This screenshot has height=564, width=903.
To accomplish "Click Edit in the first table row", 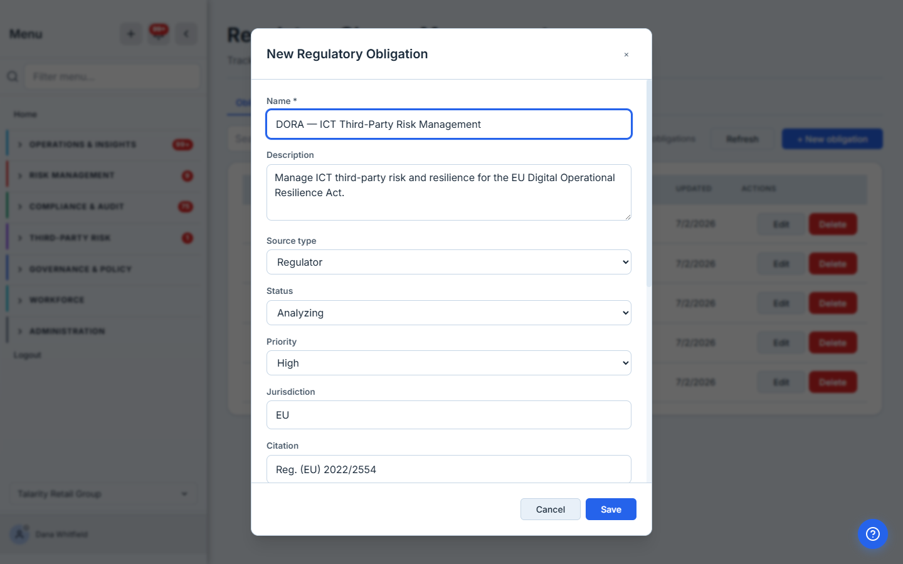I will [x=781, y=224].
